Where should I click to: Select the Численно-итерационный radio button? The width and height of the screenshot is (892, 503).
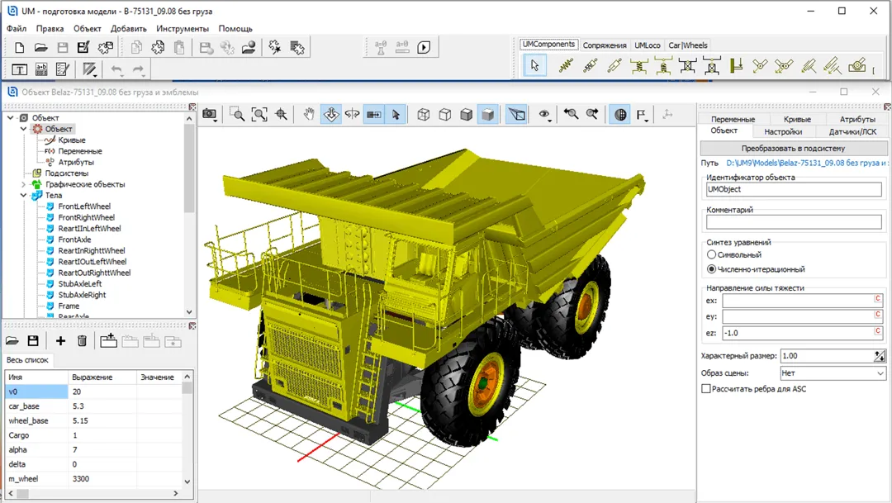coord(711,269)
